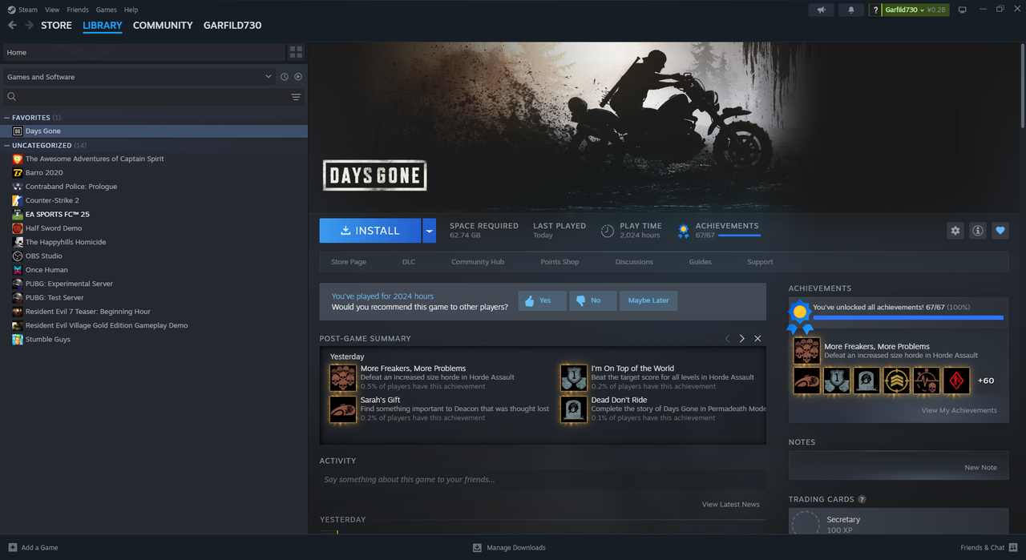
Task: Click the forward navigation arrow
Action: (30, 26)
